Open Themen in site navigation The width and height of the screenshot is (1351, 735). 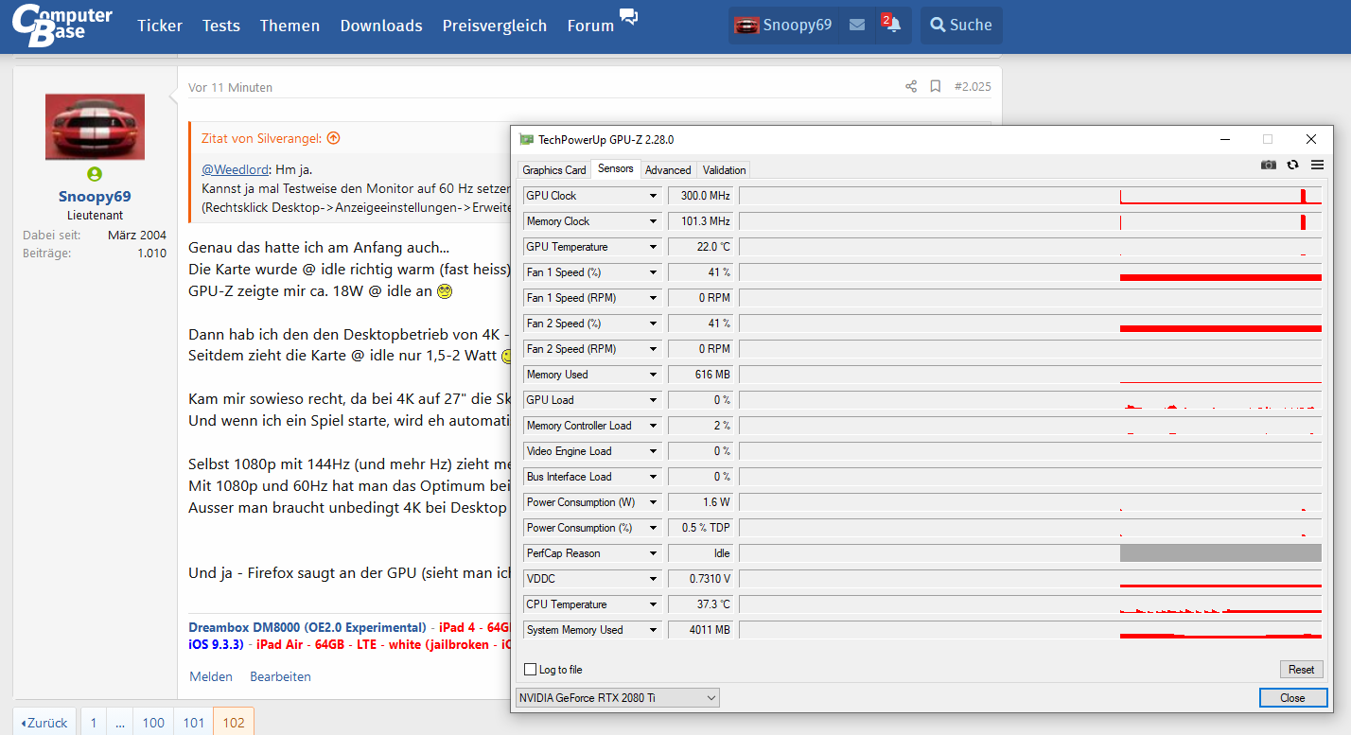(x=290, y=26)
